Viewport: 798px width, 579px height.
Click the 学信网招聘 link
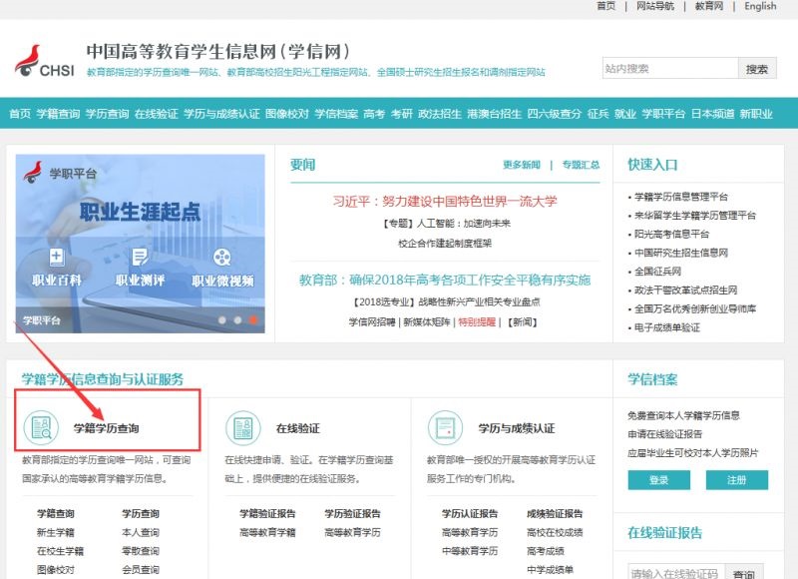pyautogui.click(x=372, y=321)
